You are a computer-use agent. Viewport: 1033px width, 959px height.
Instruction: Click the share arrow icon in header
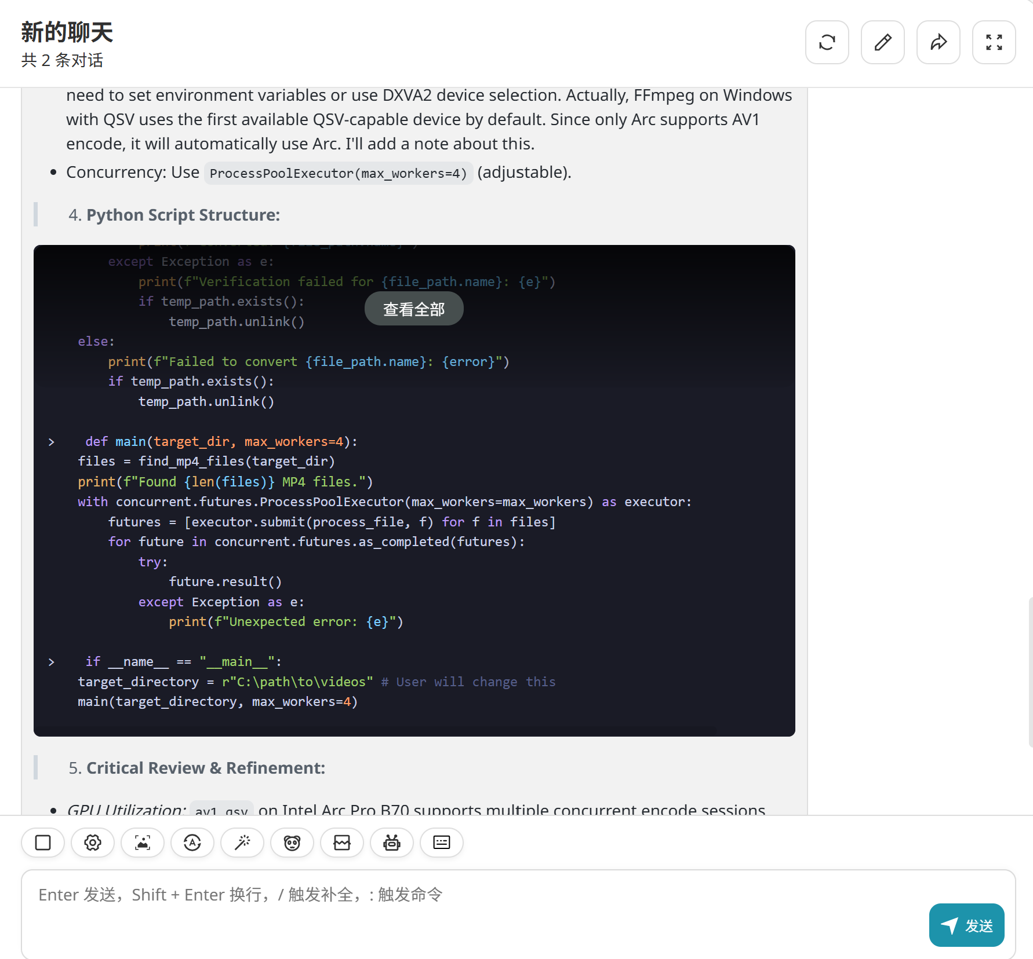point(938,42)
